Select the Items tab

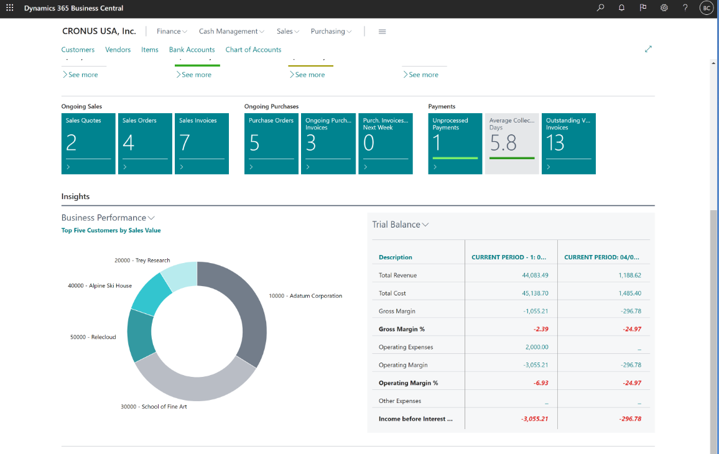[x=149, y=50]
